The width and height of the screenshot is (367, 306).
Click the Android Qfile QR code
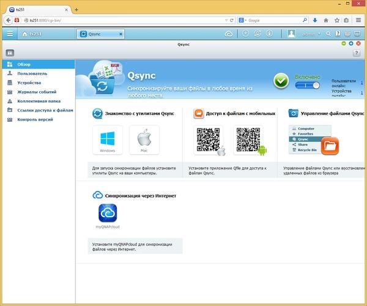(x=248, y=140)
